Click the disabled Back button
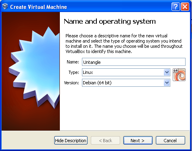Viewport: 192px width, 151px height. click(x=105, y=141)
